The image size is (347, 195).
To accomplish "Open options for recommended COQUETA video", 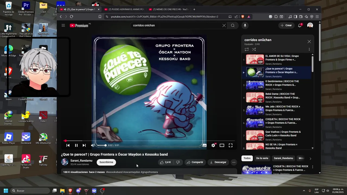I will [x=313, y=167].
